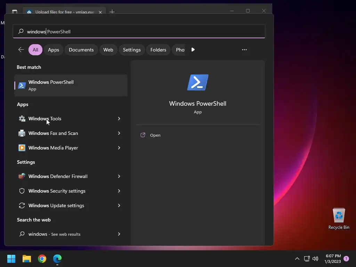Viewport: 356px width, 267px height.
Task: Click the Windows Defender Firewall icon
Action: pyautogui.click(x=22, y=176)
